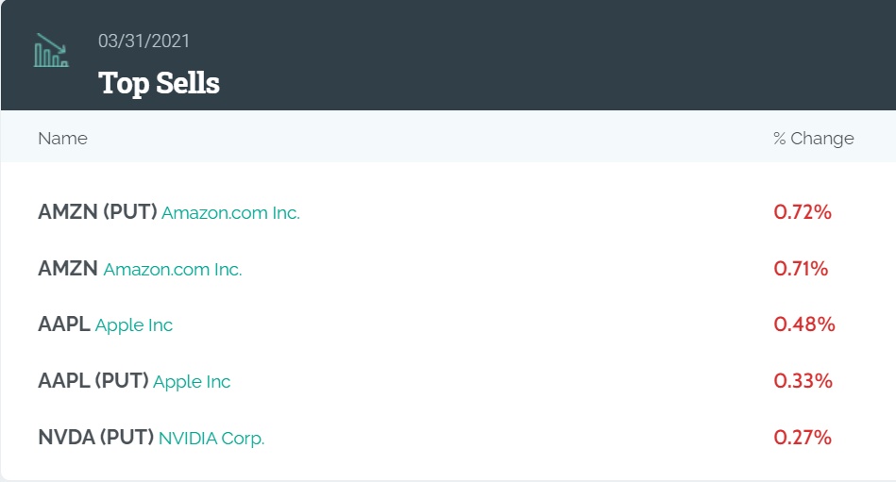
Task: Select the AAPL (PUT) ticker symbol
Action: 93,381
